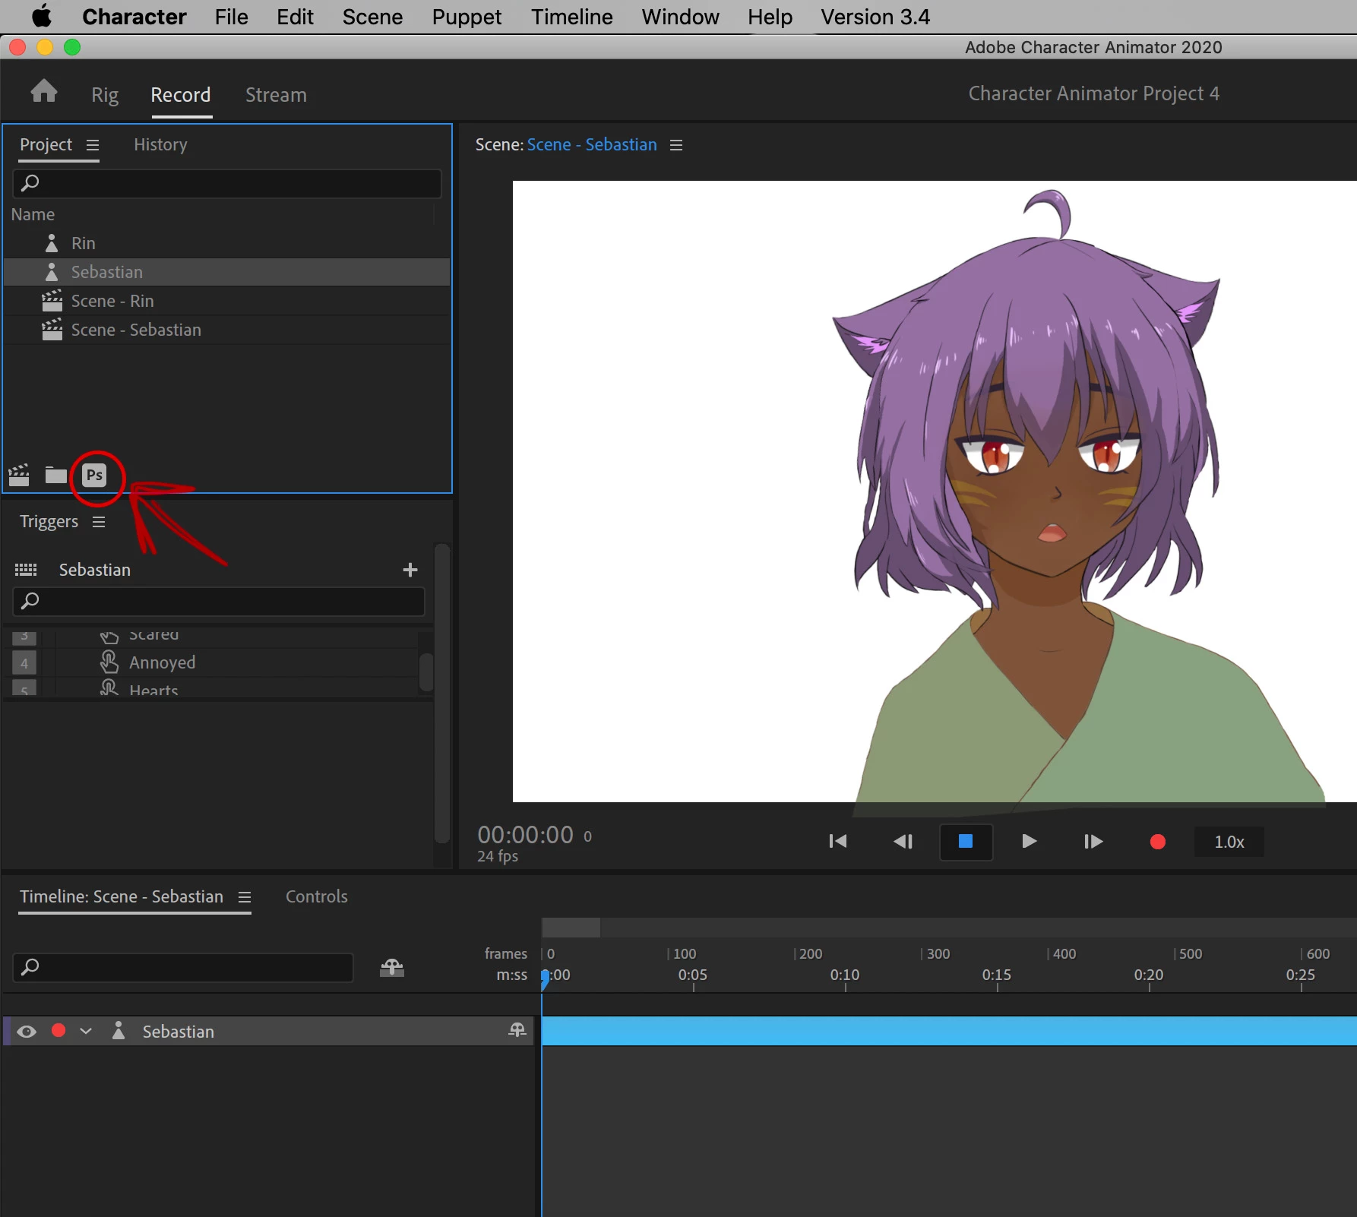This screenshot has height=1217, width=1357.
Task: Click the puppet icon beside Timeline search
Action: [392, 967]
